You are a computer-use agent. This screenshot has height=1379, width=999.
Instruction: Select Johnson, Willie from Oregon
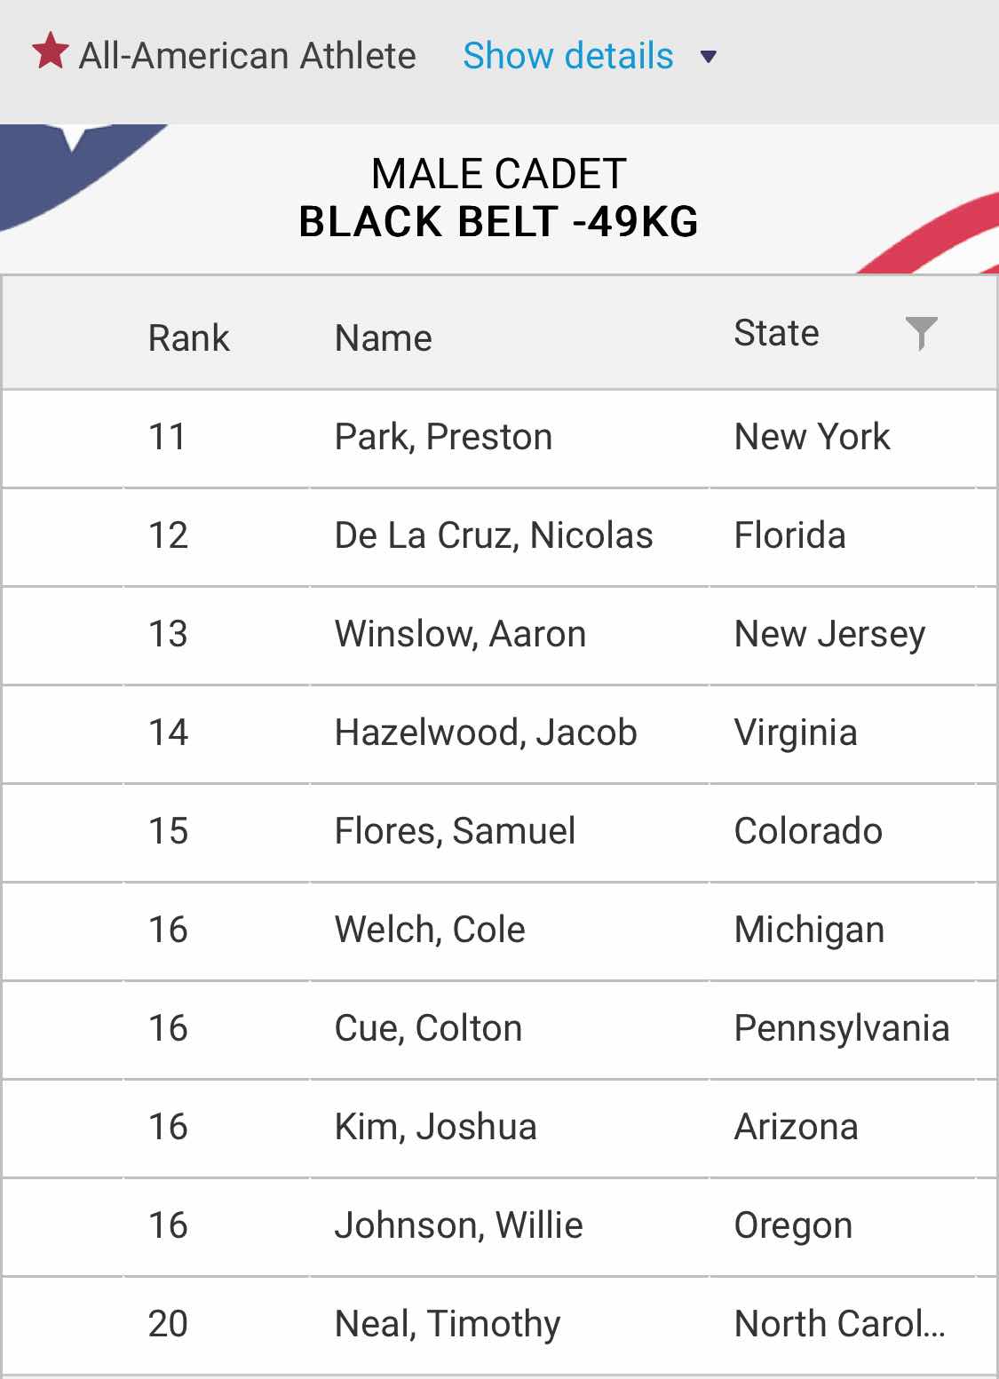coord(499,1226)
